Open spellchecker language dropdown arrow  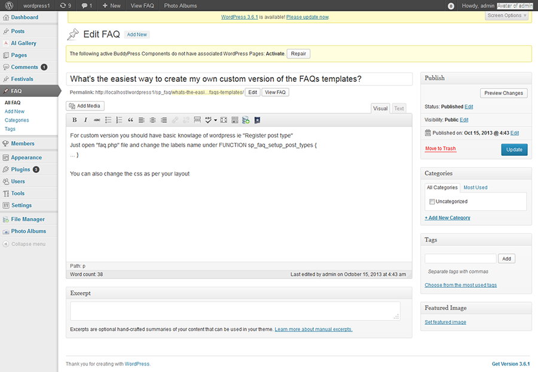click(x=215, y=121)
